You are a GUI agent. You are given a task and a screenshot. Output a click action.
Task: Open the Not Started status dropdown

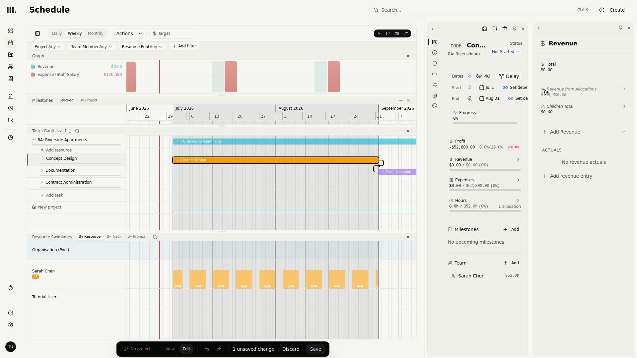point(505,52)
